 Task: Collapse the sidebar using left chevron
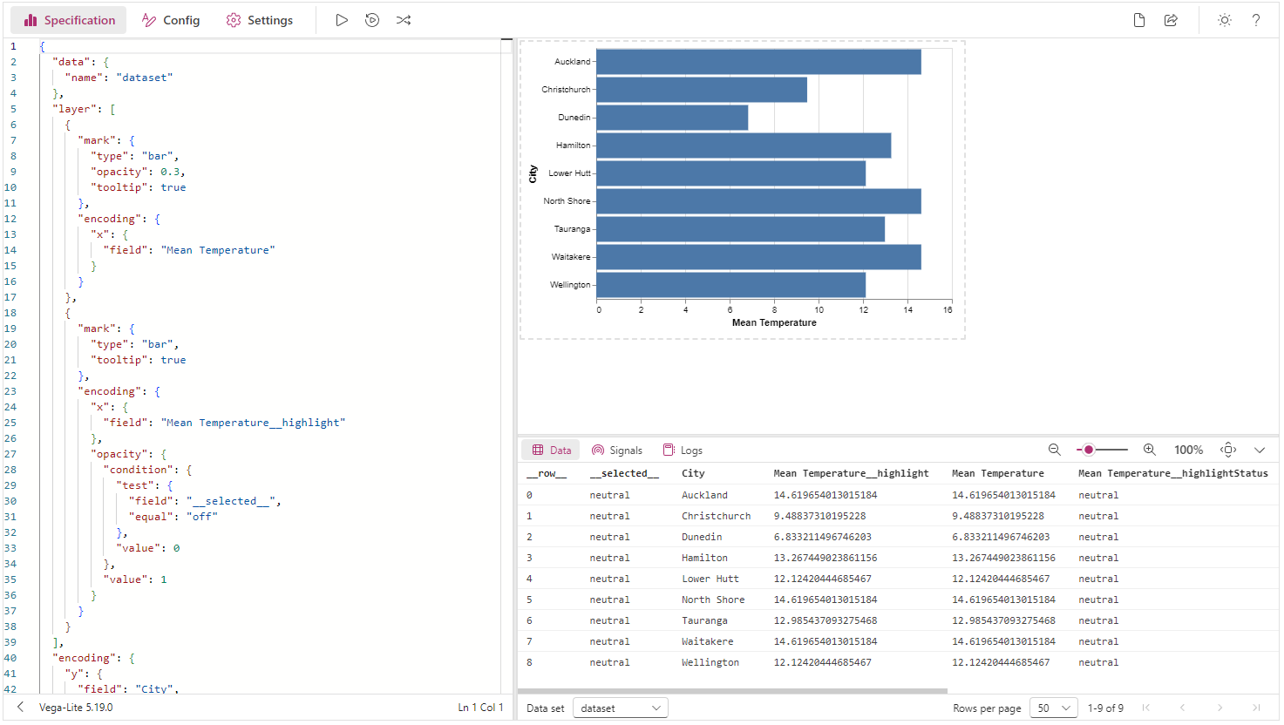21,708
